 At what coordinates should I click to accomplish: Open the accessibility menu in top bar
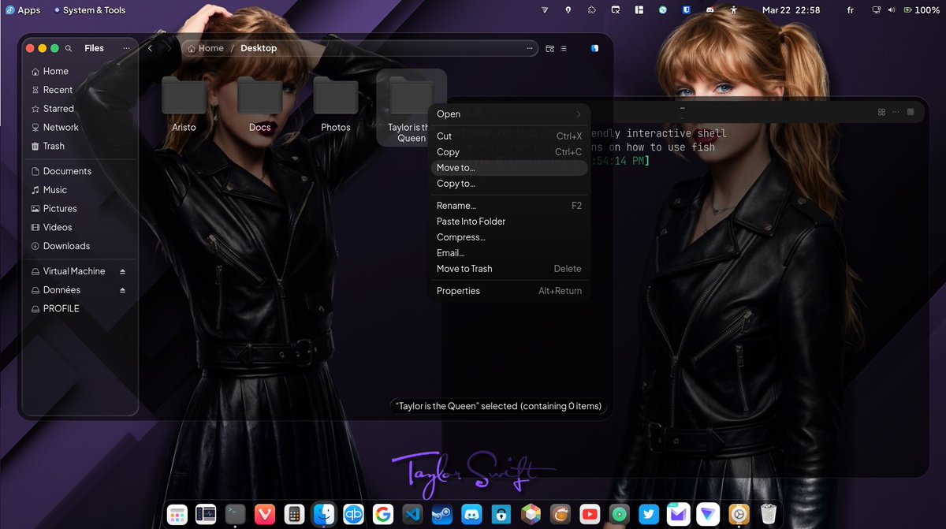pyautogui.click(x=734, y=10)
